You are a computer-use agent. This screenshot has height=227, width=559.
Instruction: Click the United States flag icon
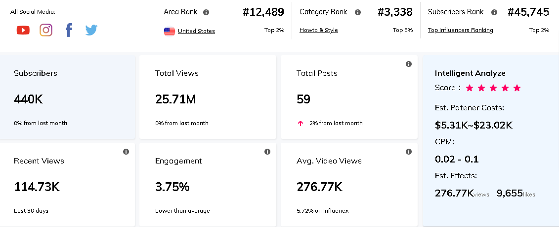coord(170,32)
